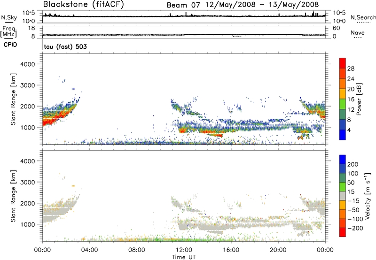This screenshot has height=260, width=376.
Task: Click the '20:00' time tick label
Action: pos(278,250)
